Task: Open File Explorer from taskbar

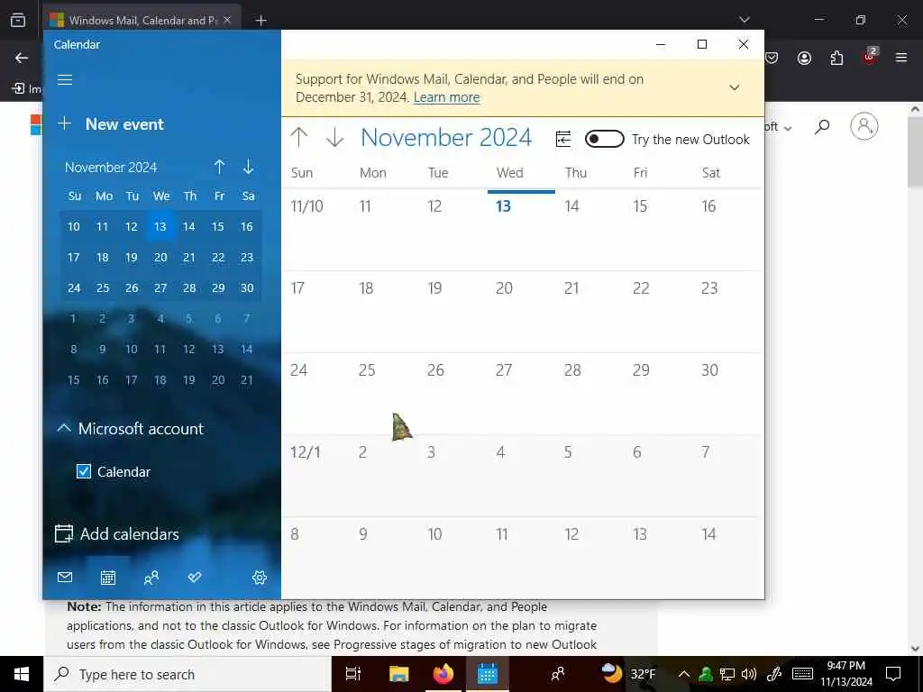Action: pyautogui.click(x=398, y=674)
